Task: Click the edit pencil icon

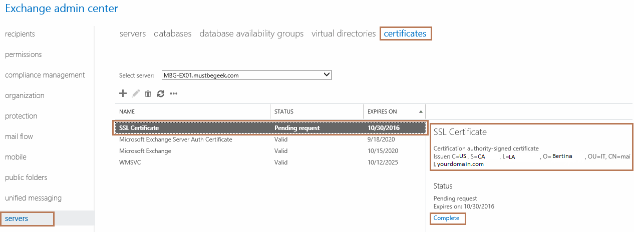Action: point(136,93)
